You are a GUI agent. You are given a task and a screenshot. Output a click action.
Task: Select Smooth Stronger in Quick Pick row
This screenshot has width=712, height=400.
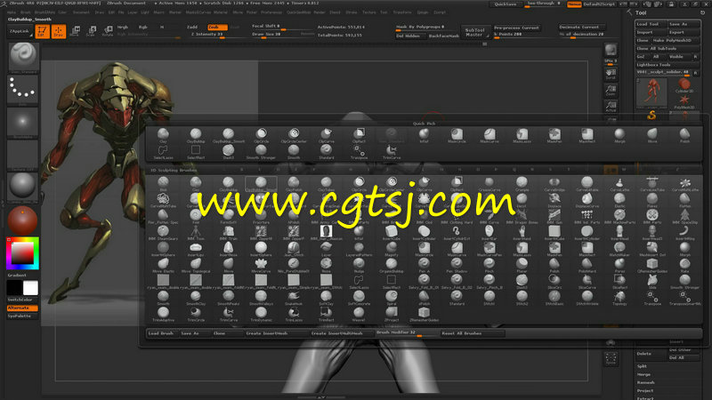[261, 151]
